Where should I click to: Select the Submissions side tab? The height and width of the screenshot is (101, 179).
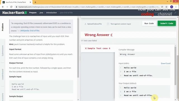click(x=3, y=51)
